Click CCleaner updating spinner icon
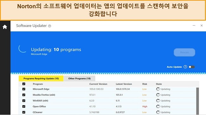Viewport: 206px width, 115px height. coord(158,112)
